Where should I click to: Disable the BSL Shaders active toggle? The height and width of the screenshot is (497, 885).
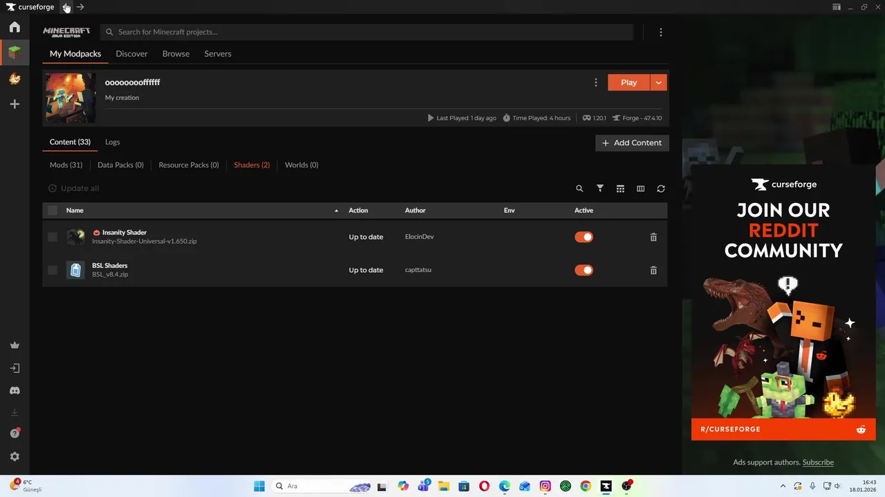[x=584, y=270]
